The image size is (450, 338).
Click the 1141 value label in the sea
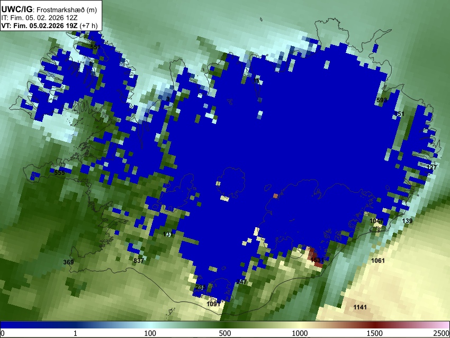pos(360,307)
